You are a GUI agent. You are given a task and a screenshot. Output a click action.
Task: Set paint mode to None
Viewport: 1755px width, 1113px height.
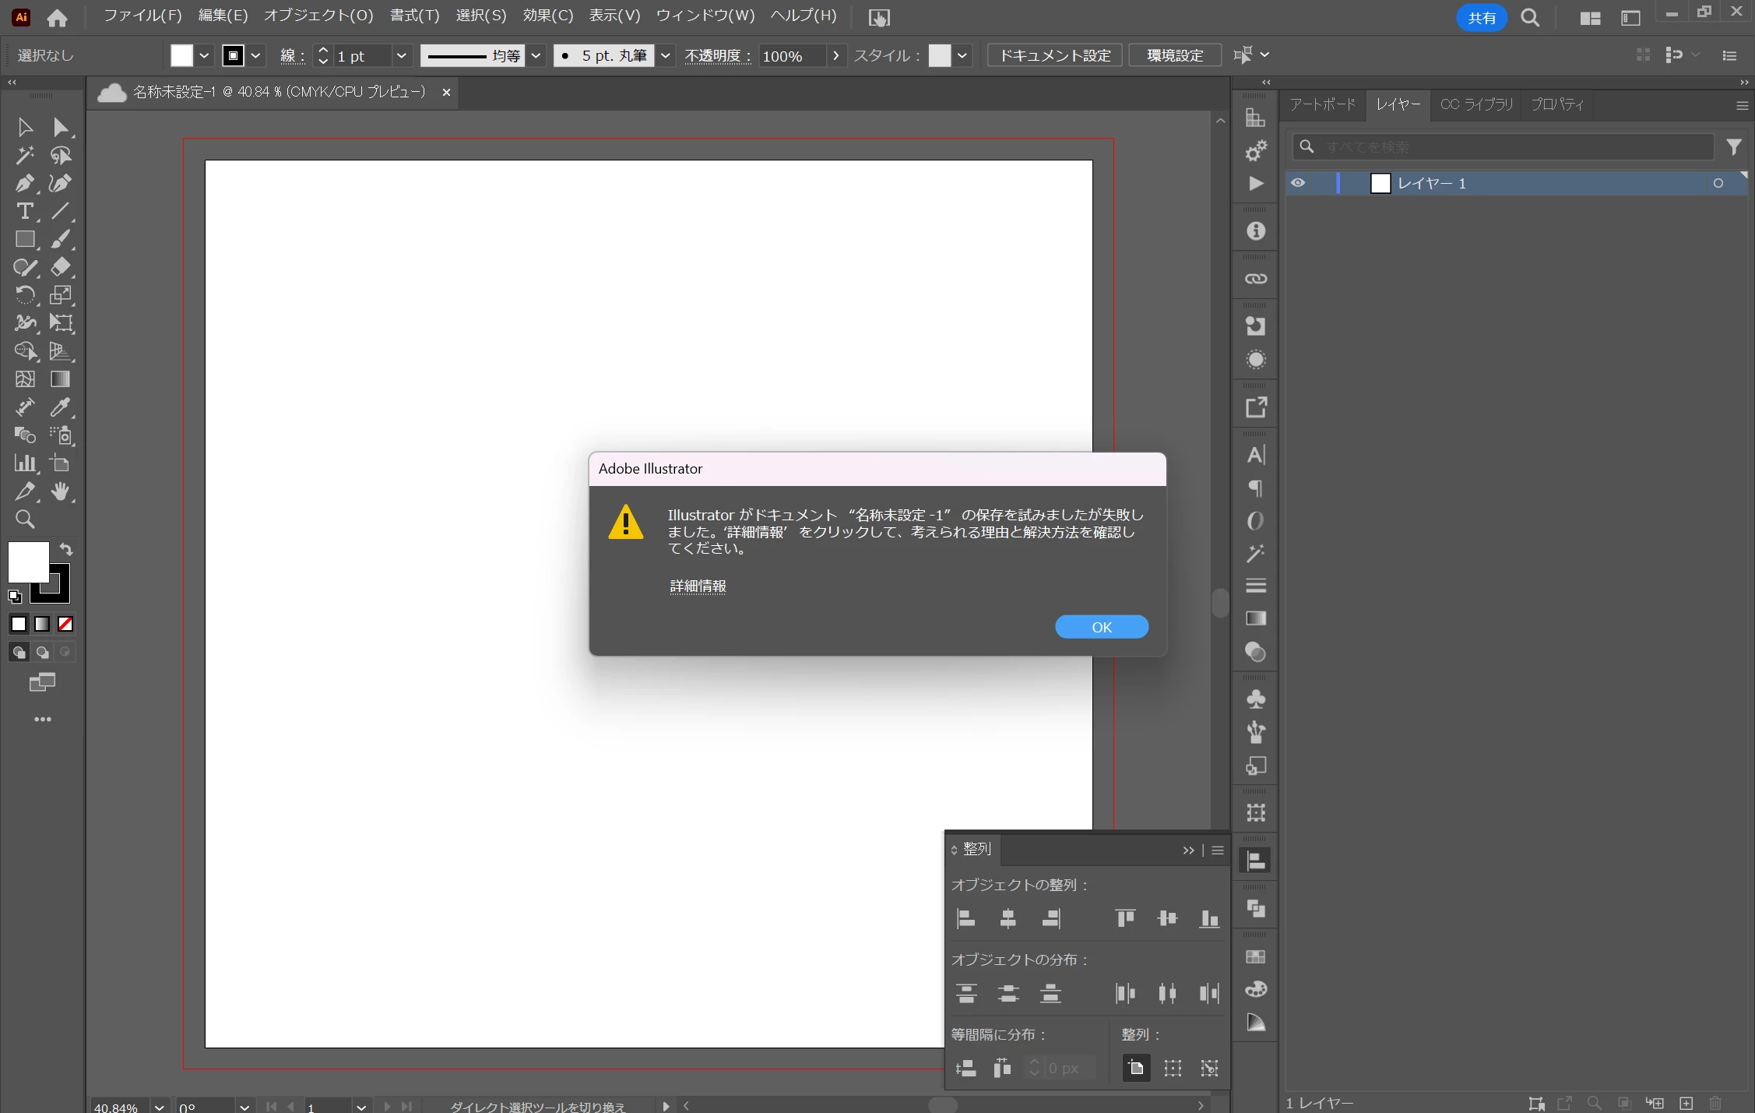click(66, 624)
